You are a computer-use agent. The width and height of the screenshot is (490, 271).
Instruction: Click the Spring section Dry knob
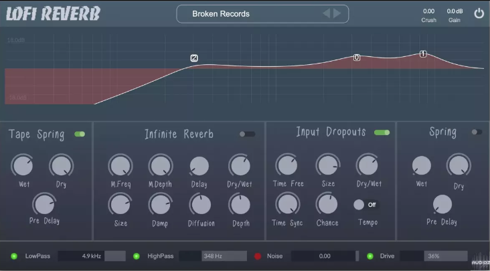[x=459, y=165]
